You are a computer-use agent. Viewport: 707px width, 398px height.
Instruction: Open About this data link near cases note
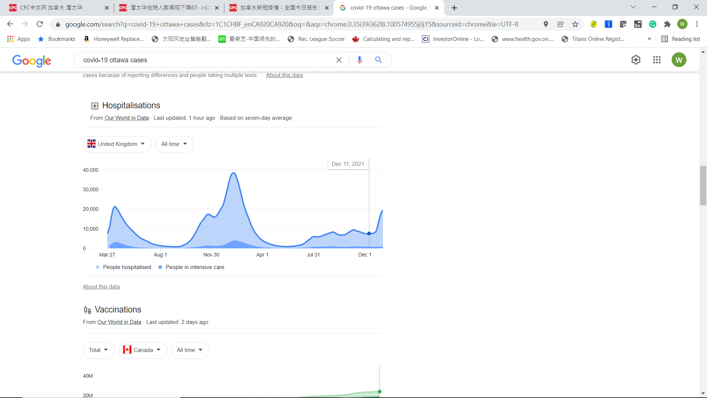coord(284,75)
